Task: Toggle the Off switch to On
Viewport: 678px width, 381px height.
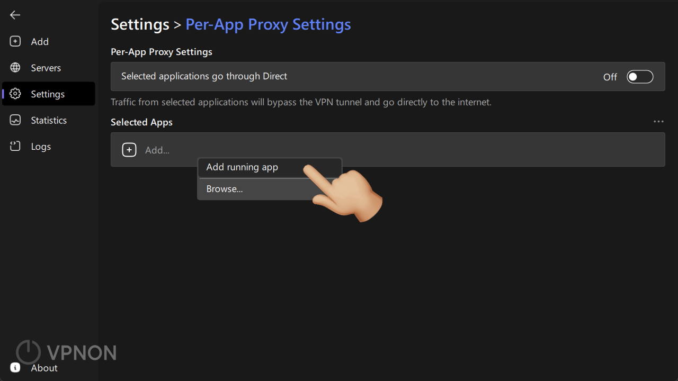Action: [640, 76]
